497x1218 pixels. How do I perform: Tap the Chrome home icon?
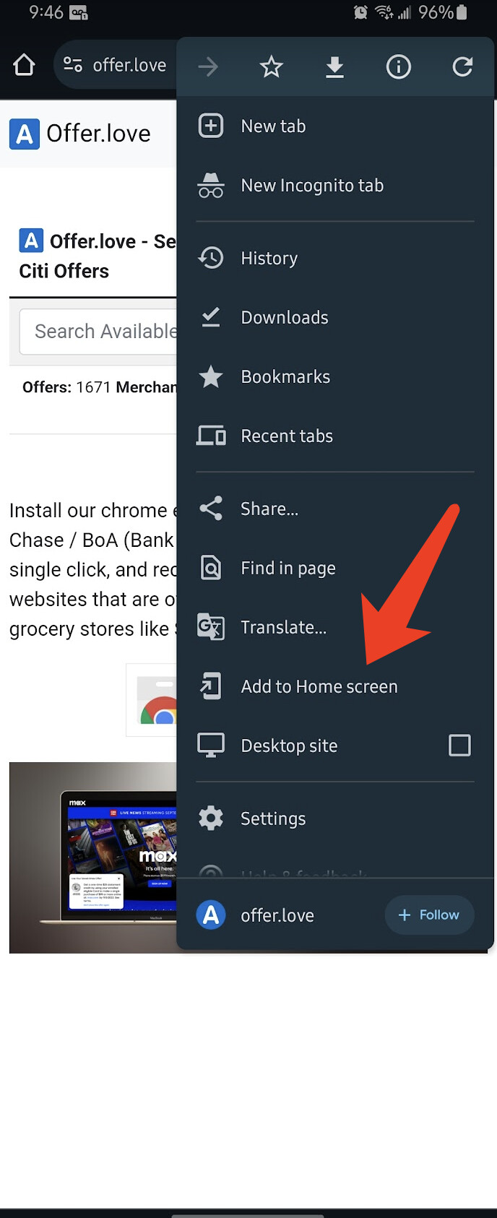(x=24, y=65)
